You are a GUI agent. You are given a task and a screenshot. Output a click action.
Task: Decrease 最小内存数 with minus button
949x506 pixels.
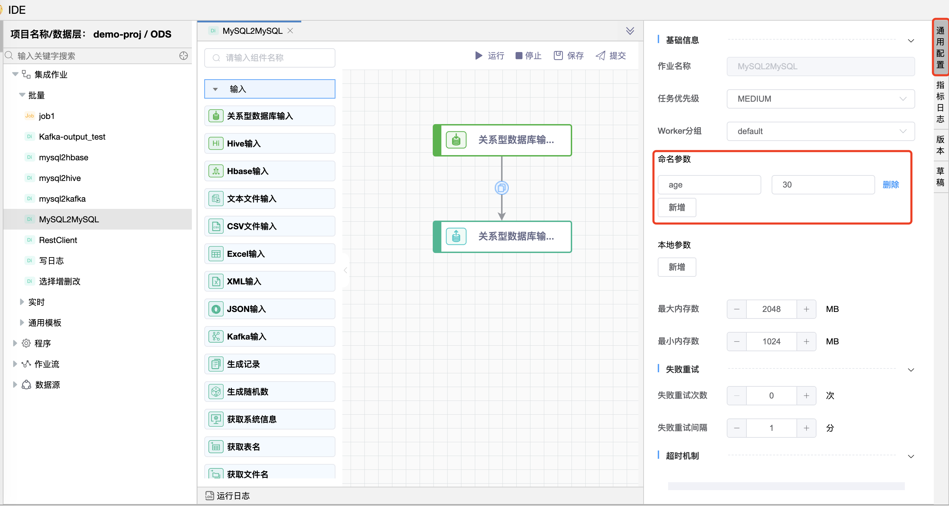pos(736,342)
